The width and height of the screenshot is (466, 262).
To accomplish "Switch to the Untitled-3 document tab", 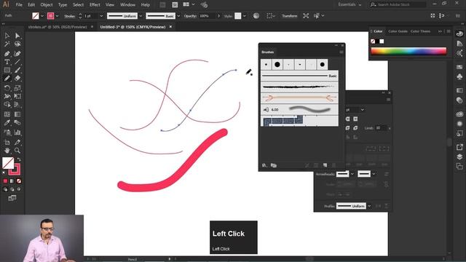I will 133,27.
